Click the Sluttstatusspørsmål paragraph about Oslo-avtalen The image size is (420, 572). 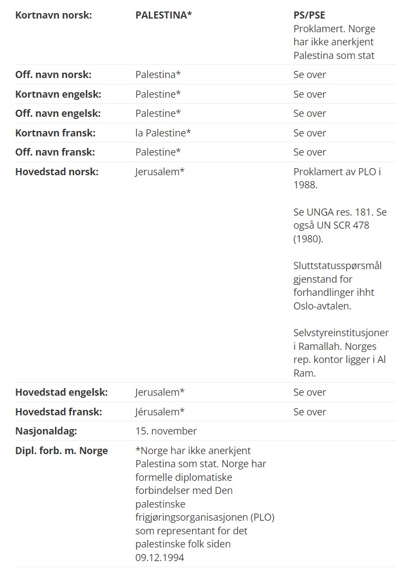pyautogui.click(x=337, y=285)
